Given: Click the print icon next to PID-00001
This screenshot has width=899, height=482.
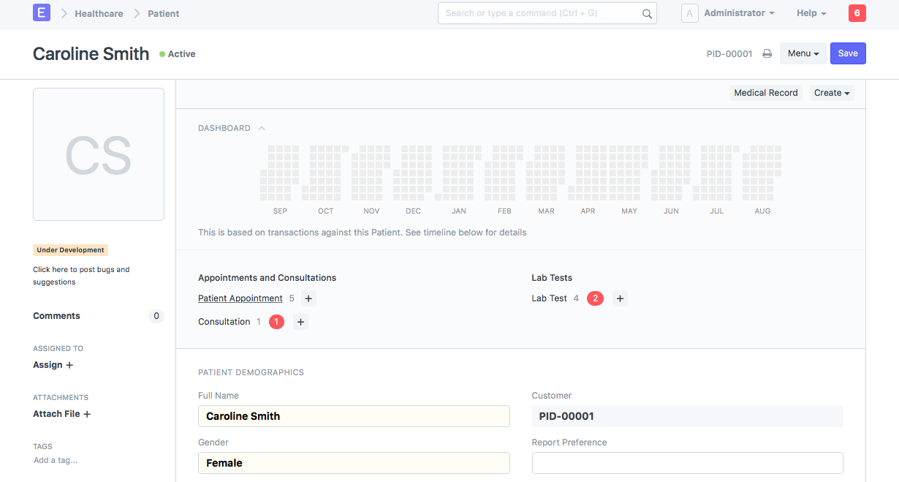Looking at the screenshot, I should click(x=767, y=53).
